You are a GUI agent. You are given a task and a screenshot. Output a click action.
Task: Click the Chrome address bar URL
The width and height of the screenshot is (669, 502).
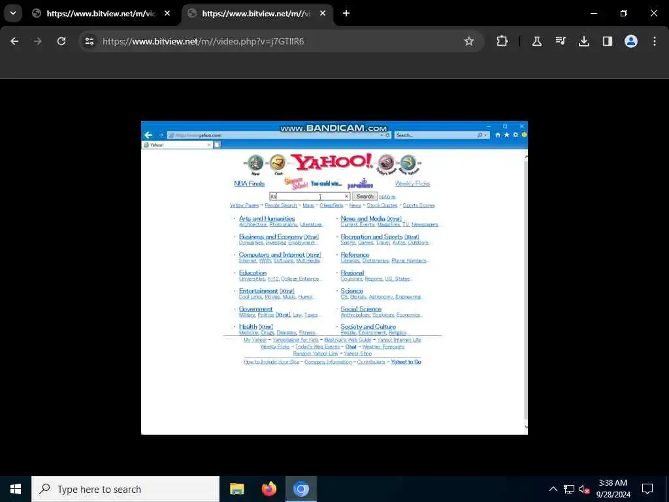click(203, 41)
